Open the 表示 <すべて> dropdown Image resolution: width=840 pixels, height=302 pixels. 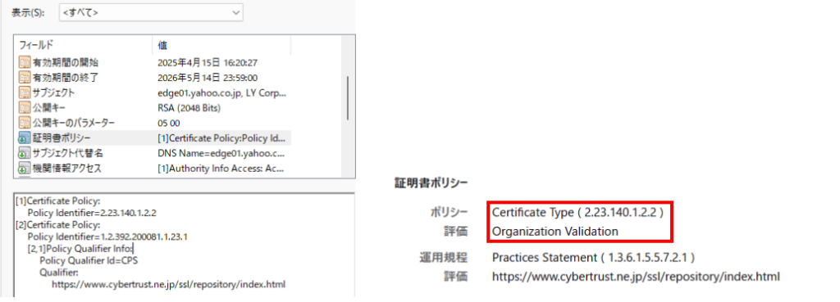pos(151,12)
